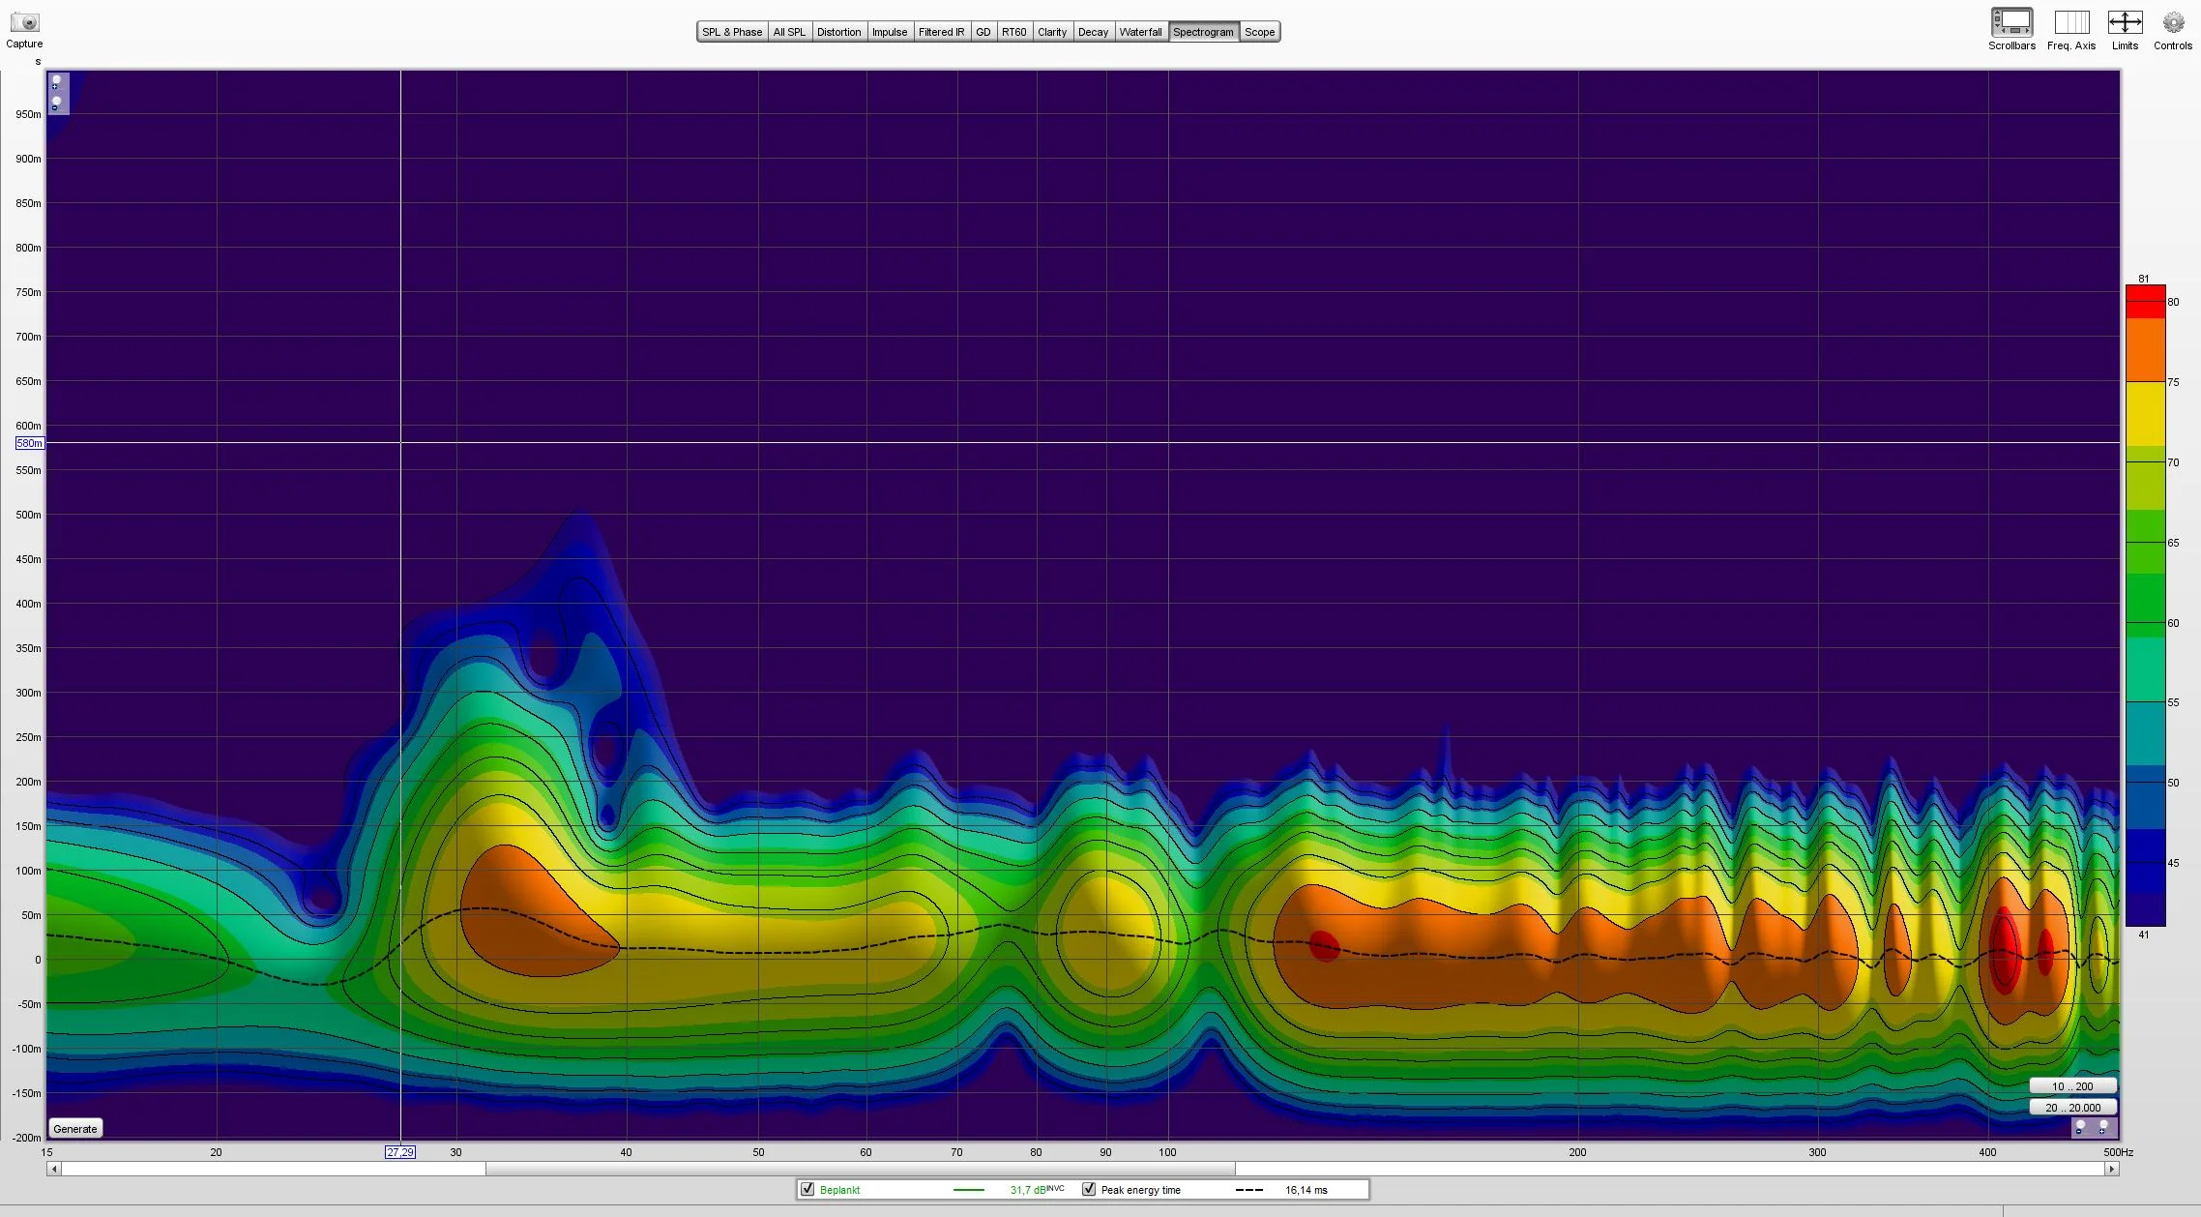Click the 100 frequency axis label
Image resolution: width=2201 pixels, height=1217 pixels.
click(x=1167, y=1152)
